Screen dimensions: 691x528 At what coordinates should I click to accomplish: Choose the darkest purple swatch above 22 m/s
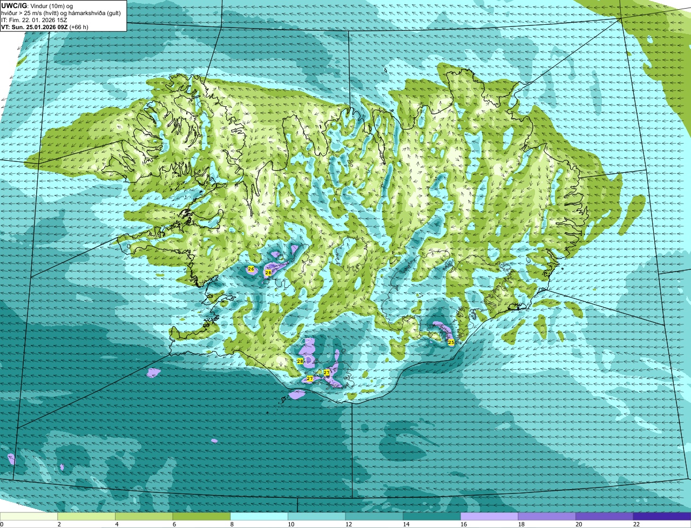[x=662, y=516]
